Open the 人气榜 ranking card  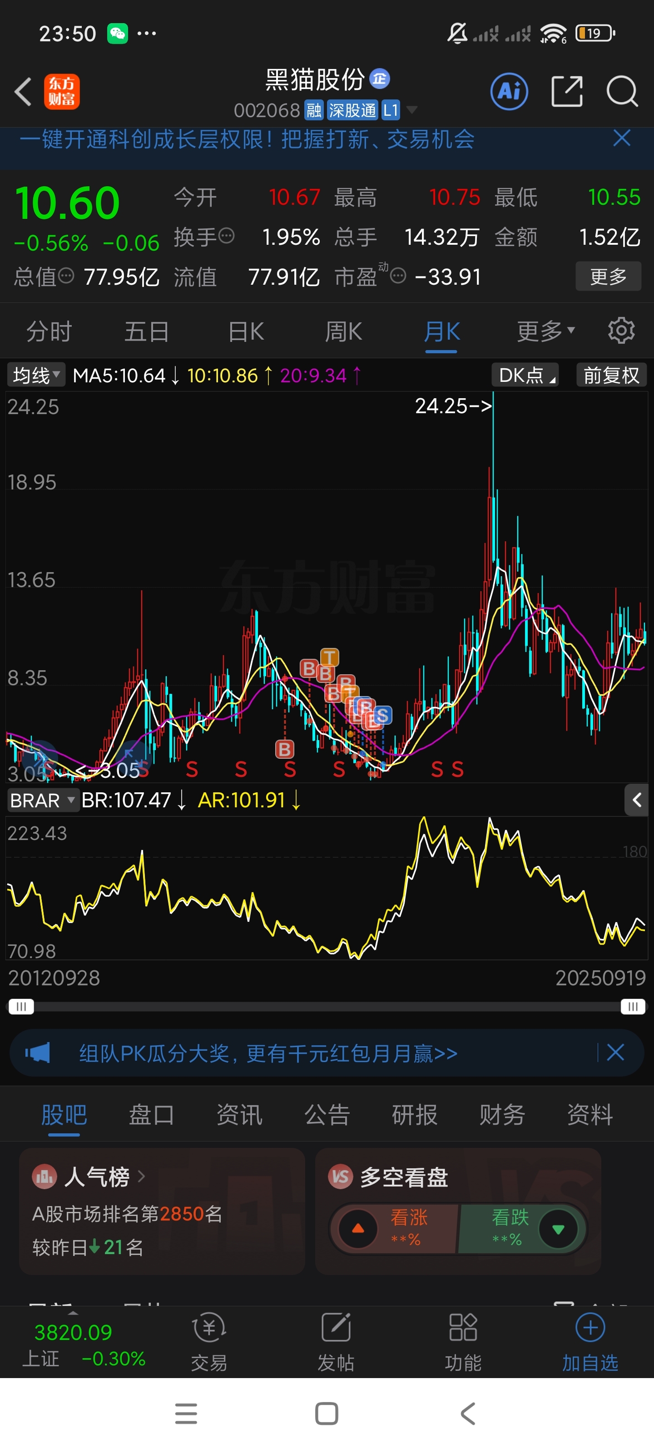coord(162,1211)
